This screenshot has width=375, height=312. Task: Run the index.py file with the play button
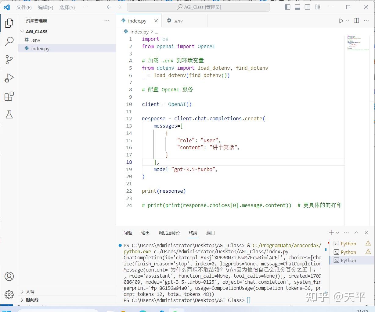pos(341,20)
